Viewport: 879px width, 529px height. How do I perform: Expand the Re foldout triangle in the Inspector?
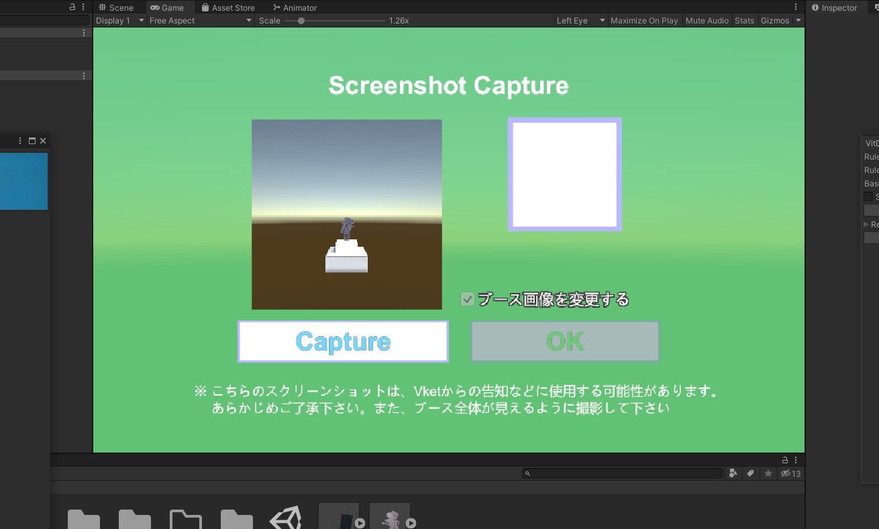click(x=867, y=224)
